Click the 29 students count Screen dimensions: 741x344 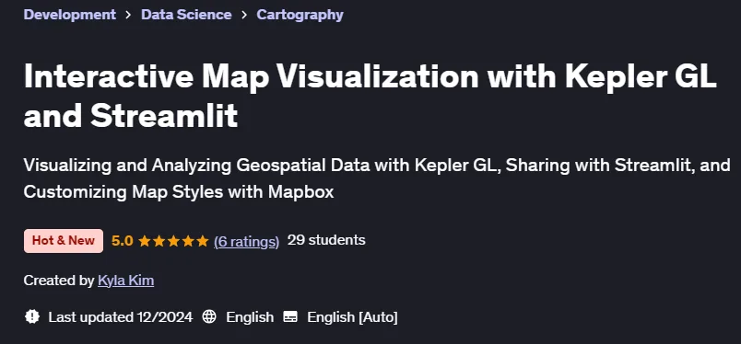[326, 240]
